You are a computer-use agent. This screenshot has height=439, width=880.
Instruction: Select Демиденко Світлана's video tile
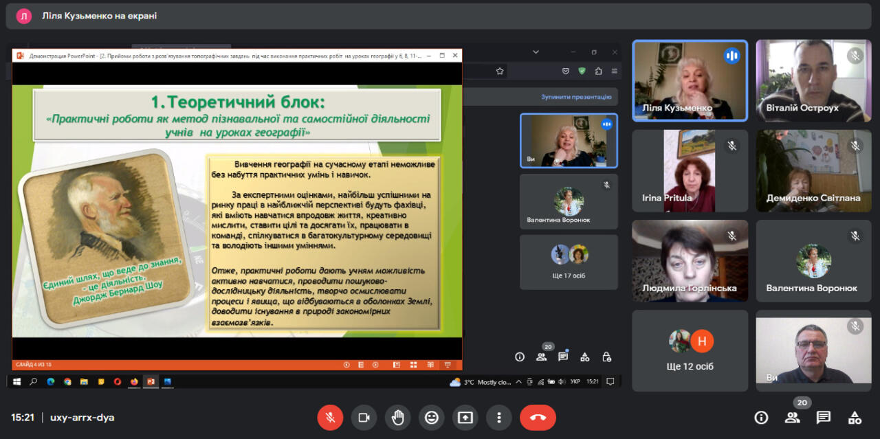(814, 171)
